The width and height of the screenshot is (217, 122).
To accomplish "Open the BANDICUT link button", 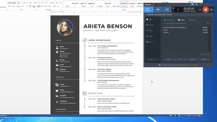I will click(x=153, y=59).
